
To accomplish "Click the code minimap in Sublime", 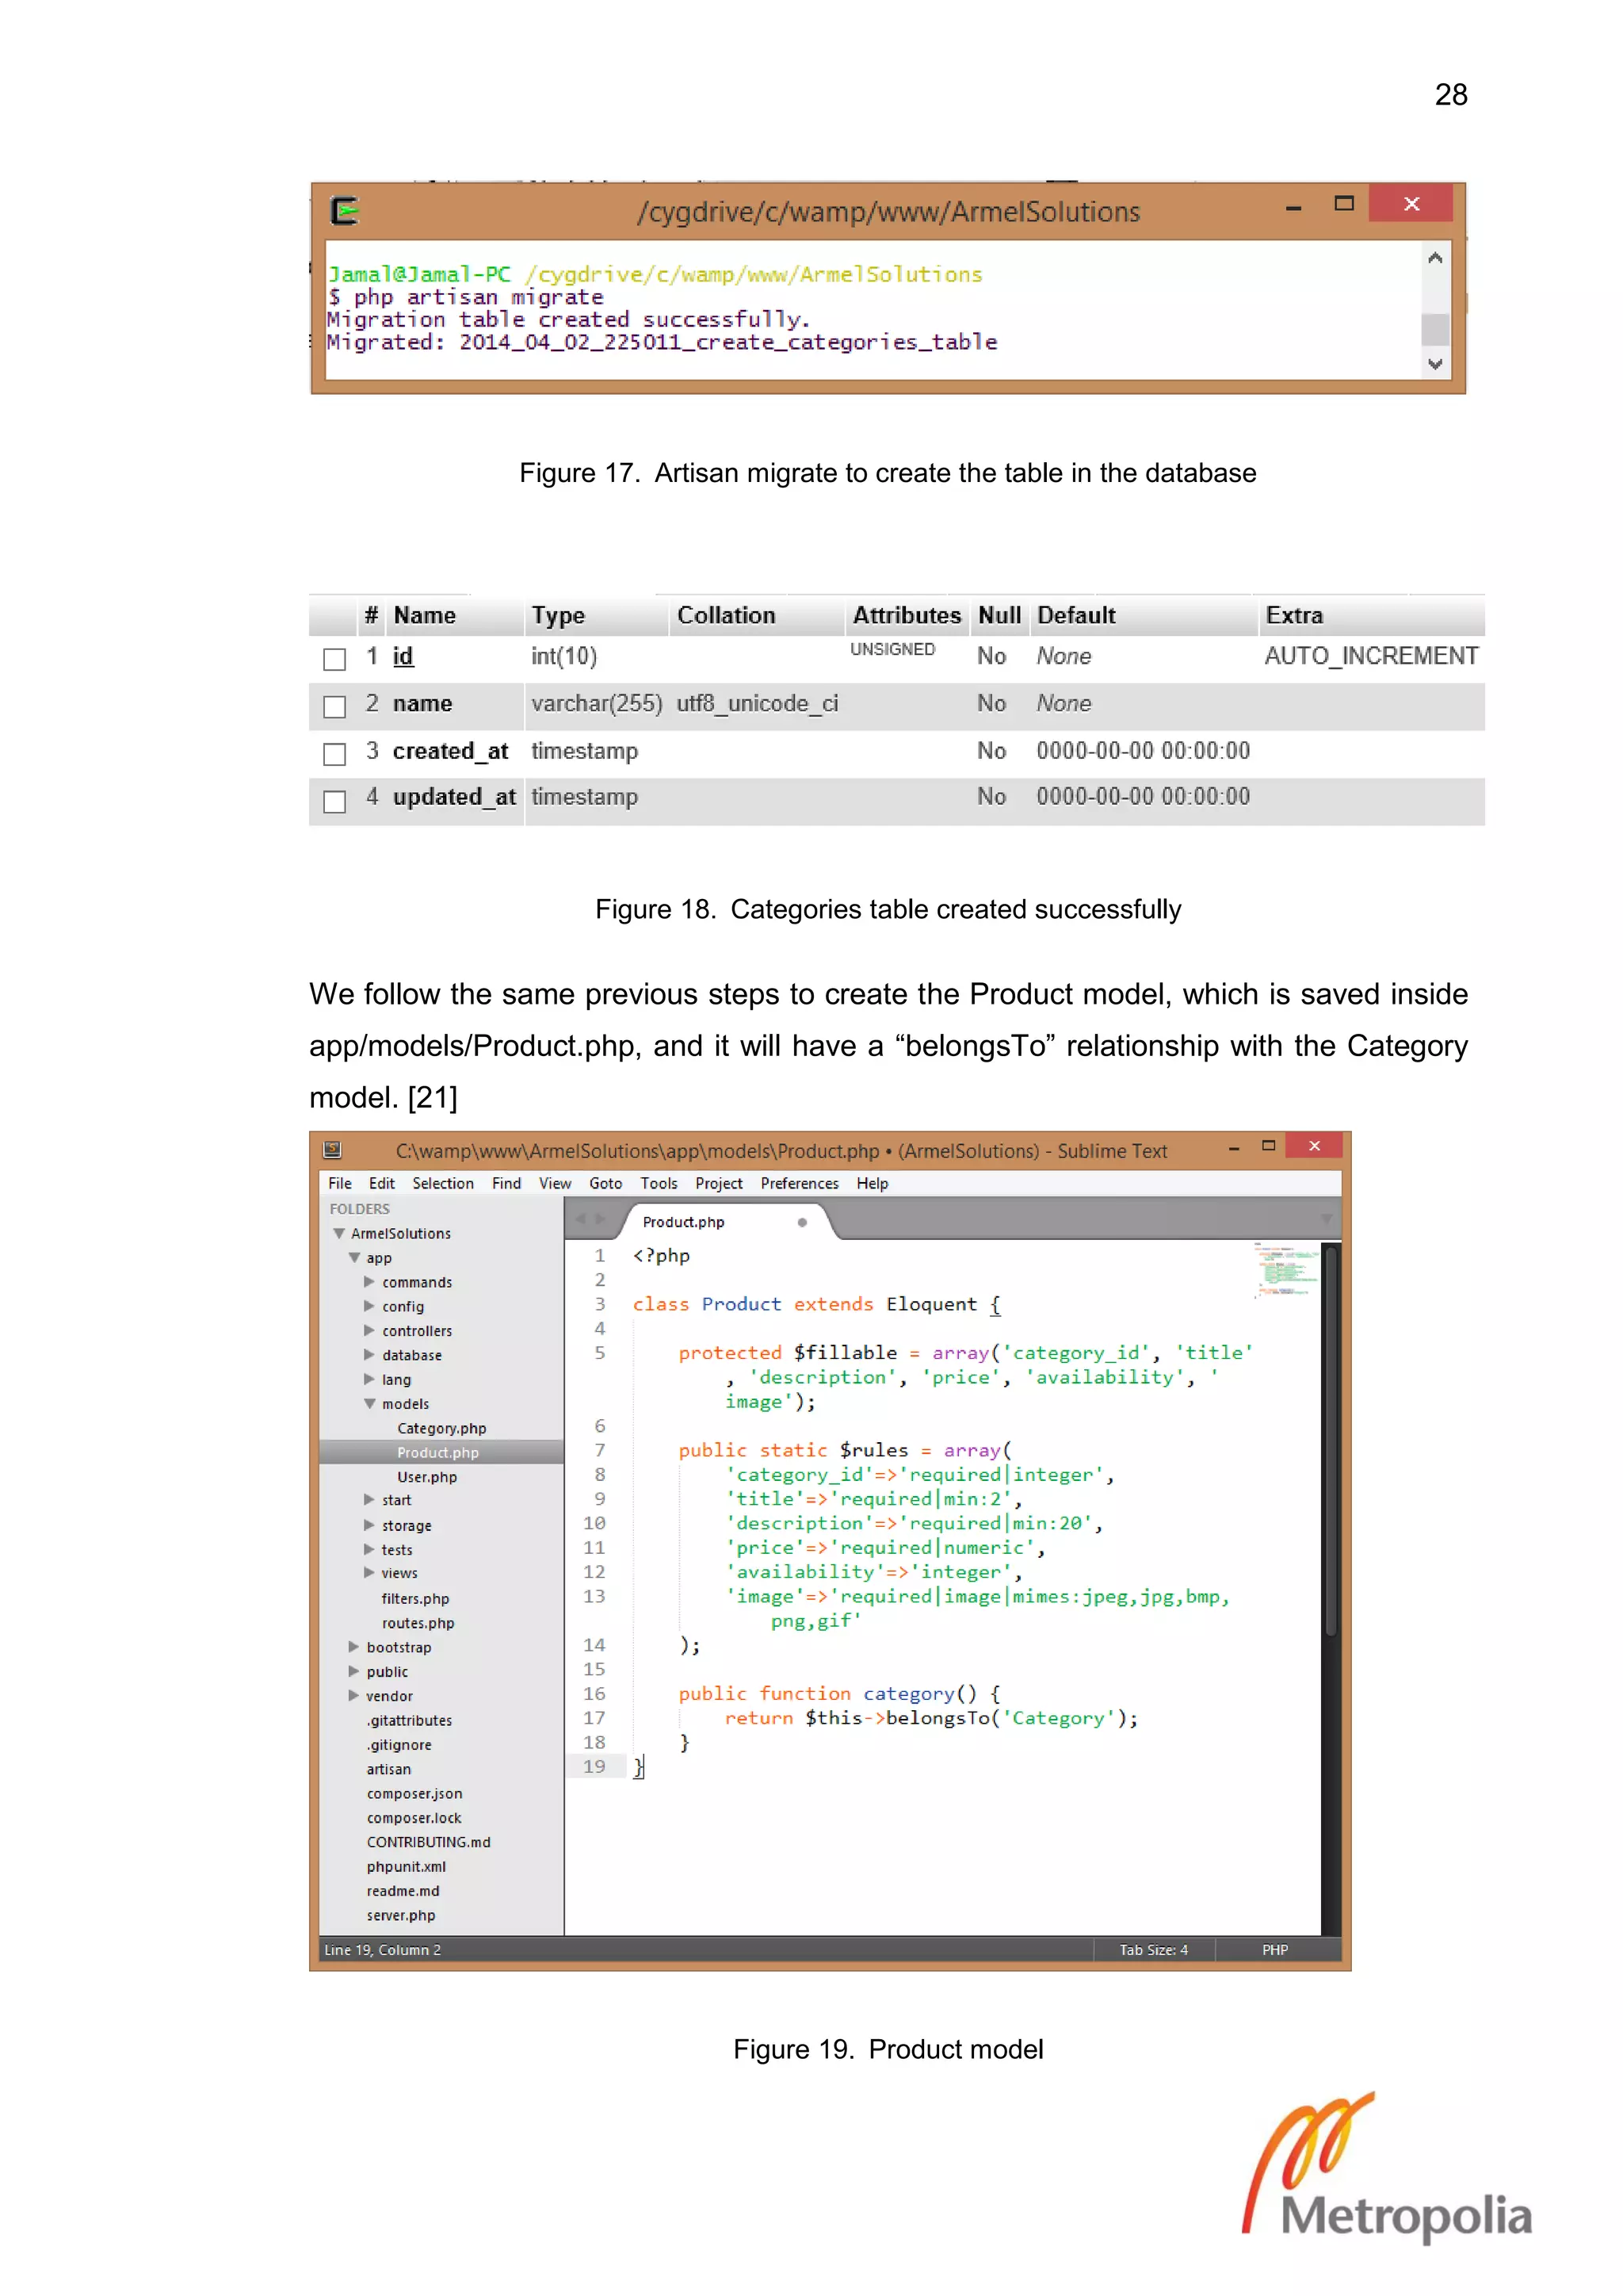I will point(1285,1270).
